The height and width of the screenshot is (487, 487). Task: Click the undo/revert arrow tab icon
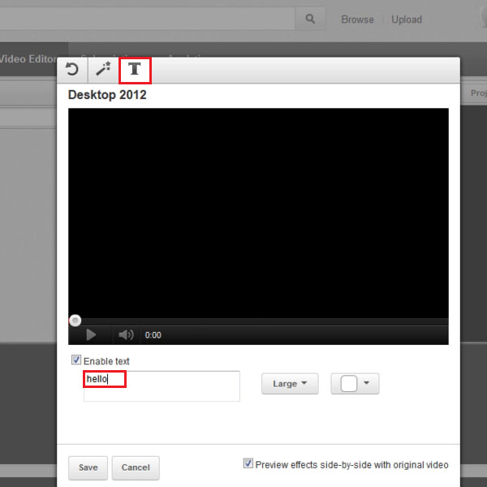coord(72,70)
